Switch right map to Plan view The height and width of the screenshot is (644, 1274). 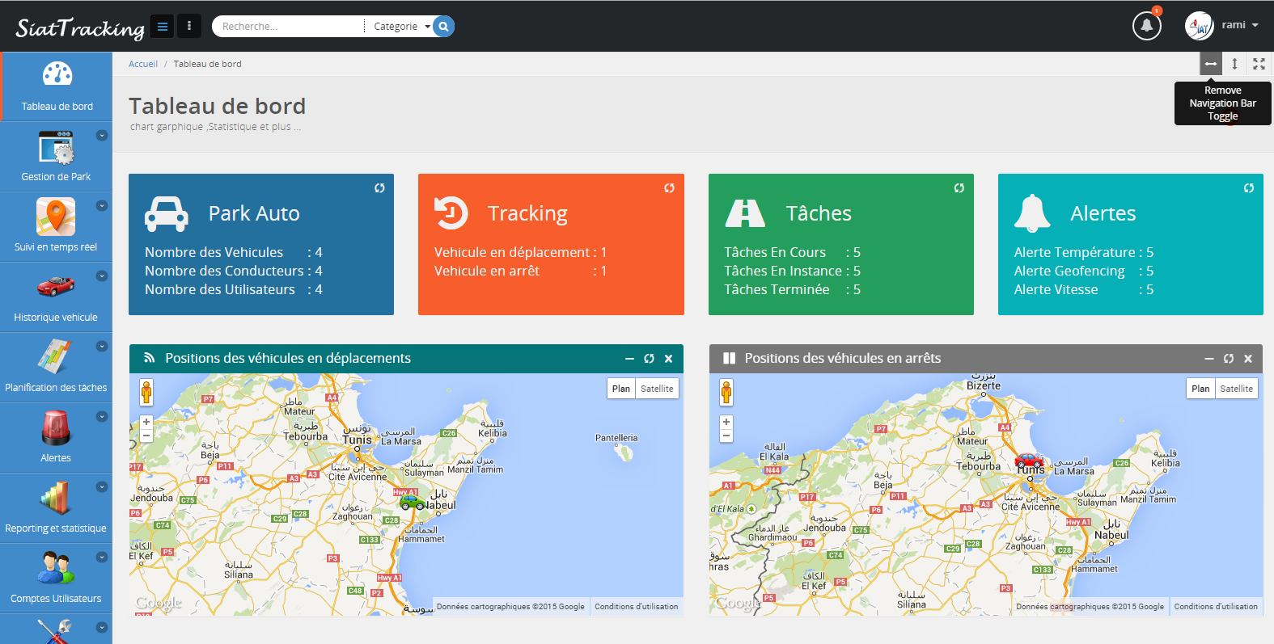(1200, 389)
